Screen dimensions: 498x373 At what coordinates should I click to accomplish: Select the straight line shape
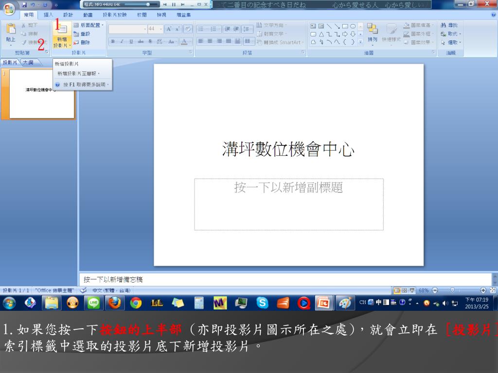click(329, 26)
